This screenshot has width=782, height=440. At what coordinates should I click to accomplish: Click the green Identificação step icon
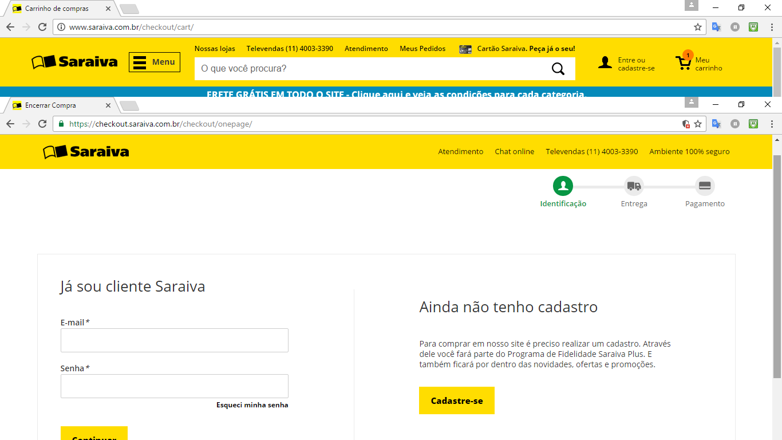[563, 186]
